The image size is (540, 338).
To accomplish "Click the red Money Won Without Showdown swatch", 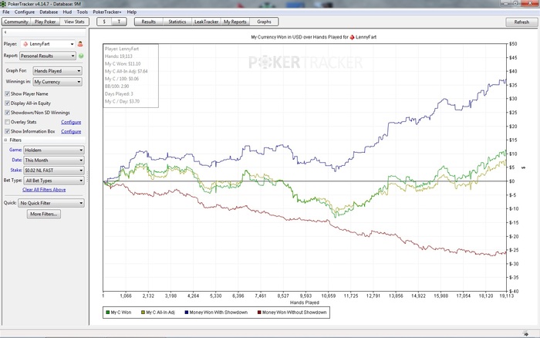I will tap(259, 313).
